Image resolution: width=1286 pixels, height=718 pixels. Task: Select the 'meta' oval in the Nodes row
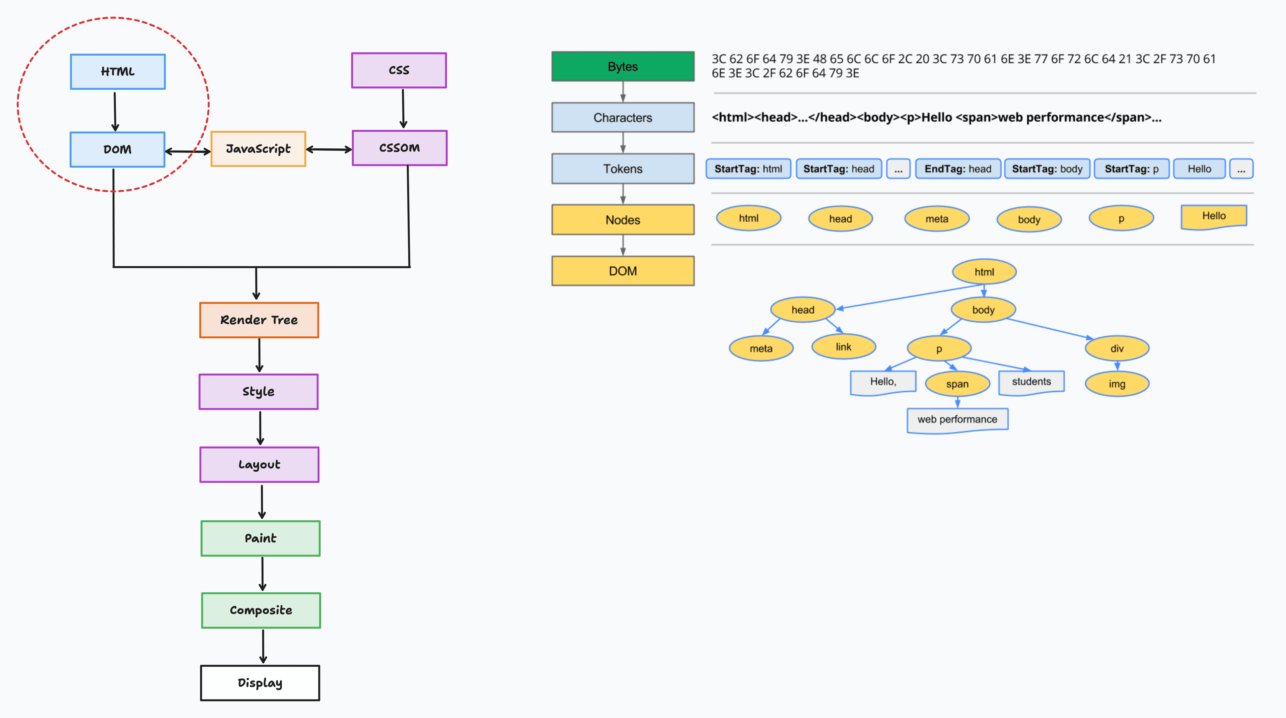click(x=937, y=219)
